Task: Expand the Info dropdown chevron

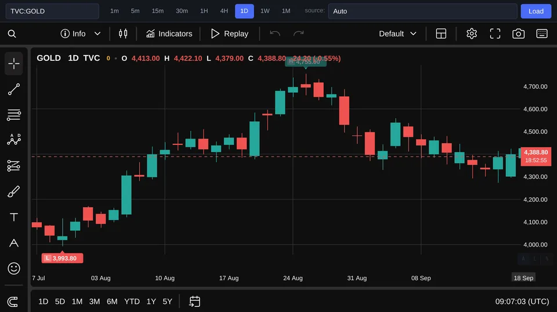Action: click(97, 34)
